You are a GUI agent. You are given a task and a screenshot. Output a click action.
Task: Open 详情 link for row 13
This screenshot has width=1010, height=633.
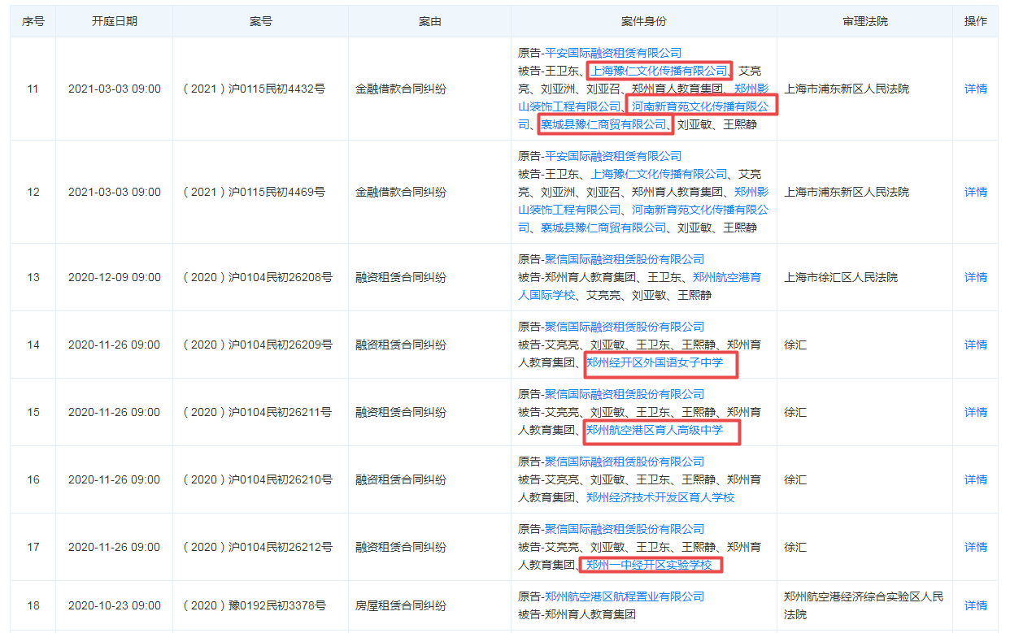pos(976,277)
